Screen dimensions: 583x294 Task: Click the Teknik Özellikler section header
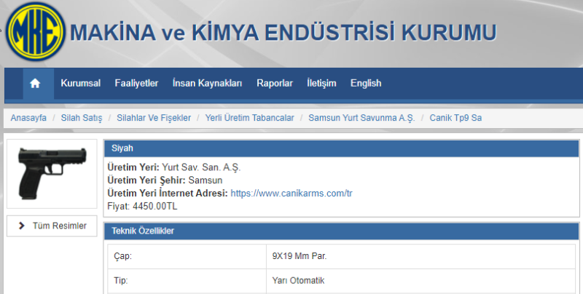click(x=341, y=231)
